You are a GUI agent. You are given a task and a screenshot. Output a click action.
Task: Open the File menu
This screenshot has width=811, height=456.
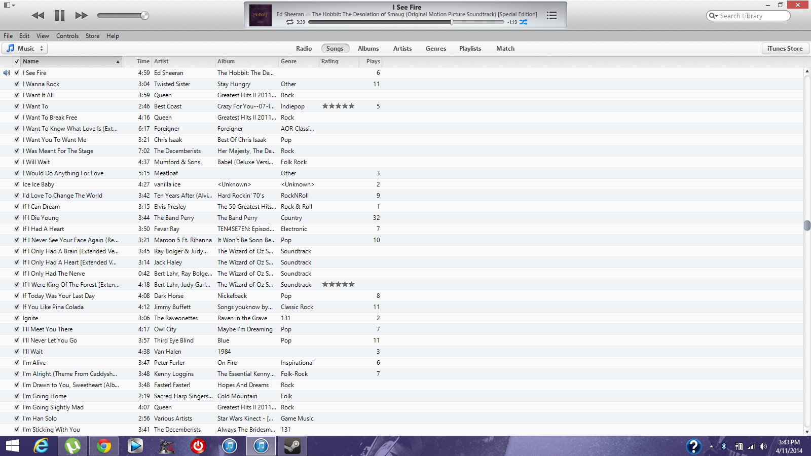coord(8,36)
